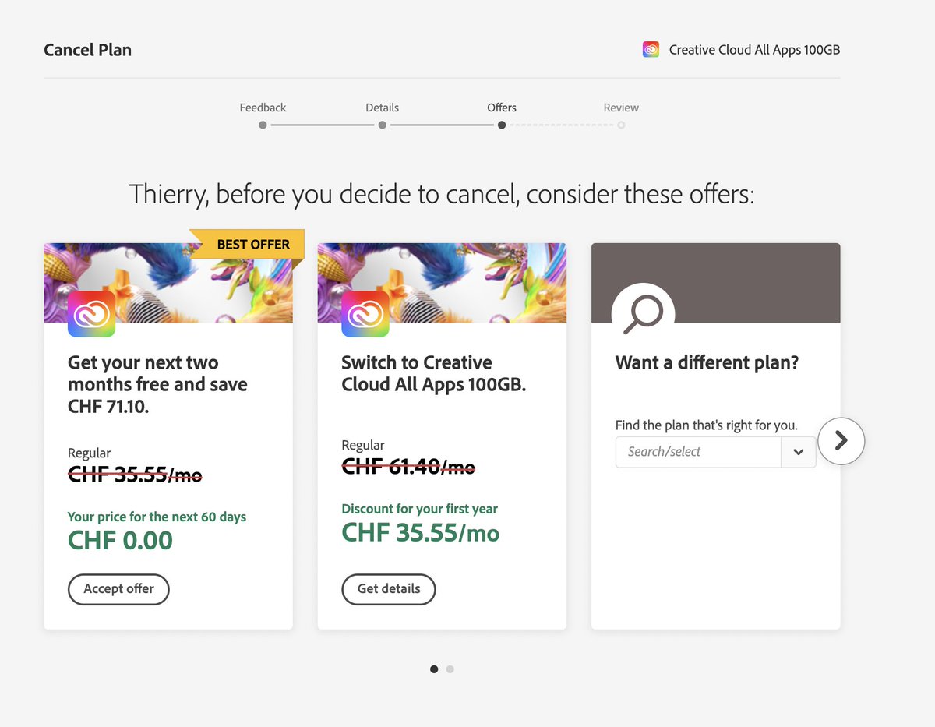Click the Creative Cloud logo on two-months-free card
Screen dimensions: 935x727
pos(91,314)
